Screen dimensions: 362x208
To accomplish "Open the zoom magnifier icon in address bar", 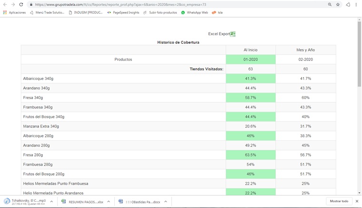I will pos(330,4).
